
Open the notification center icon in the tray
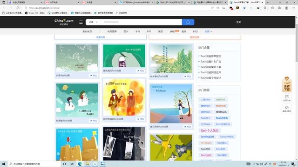tap(293, 164)
